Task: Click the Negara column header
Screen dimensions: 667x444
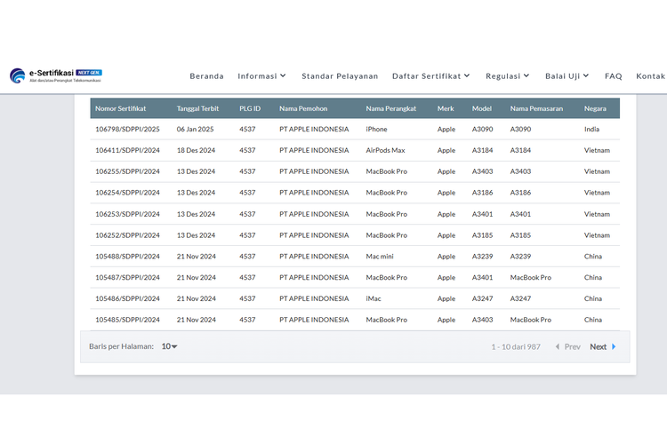Action: 595,108
